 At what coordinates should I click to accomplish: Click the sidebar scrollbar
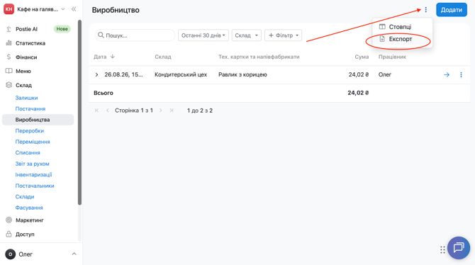79,113
